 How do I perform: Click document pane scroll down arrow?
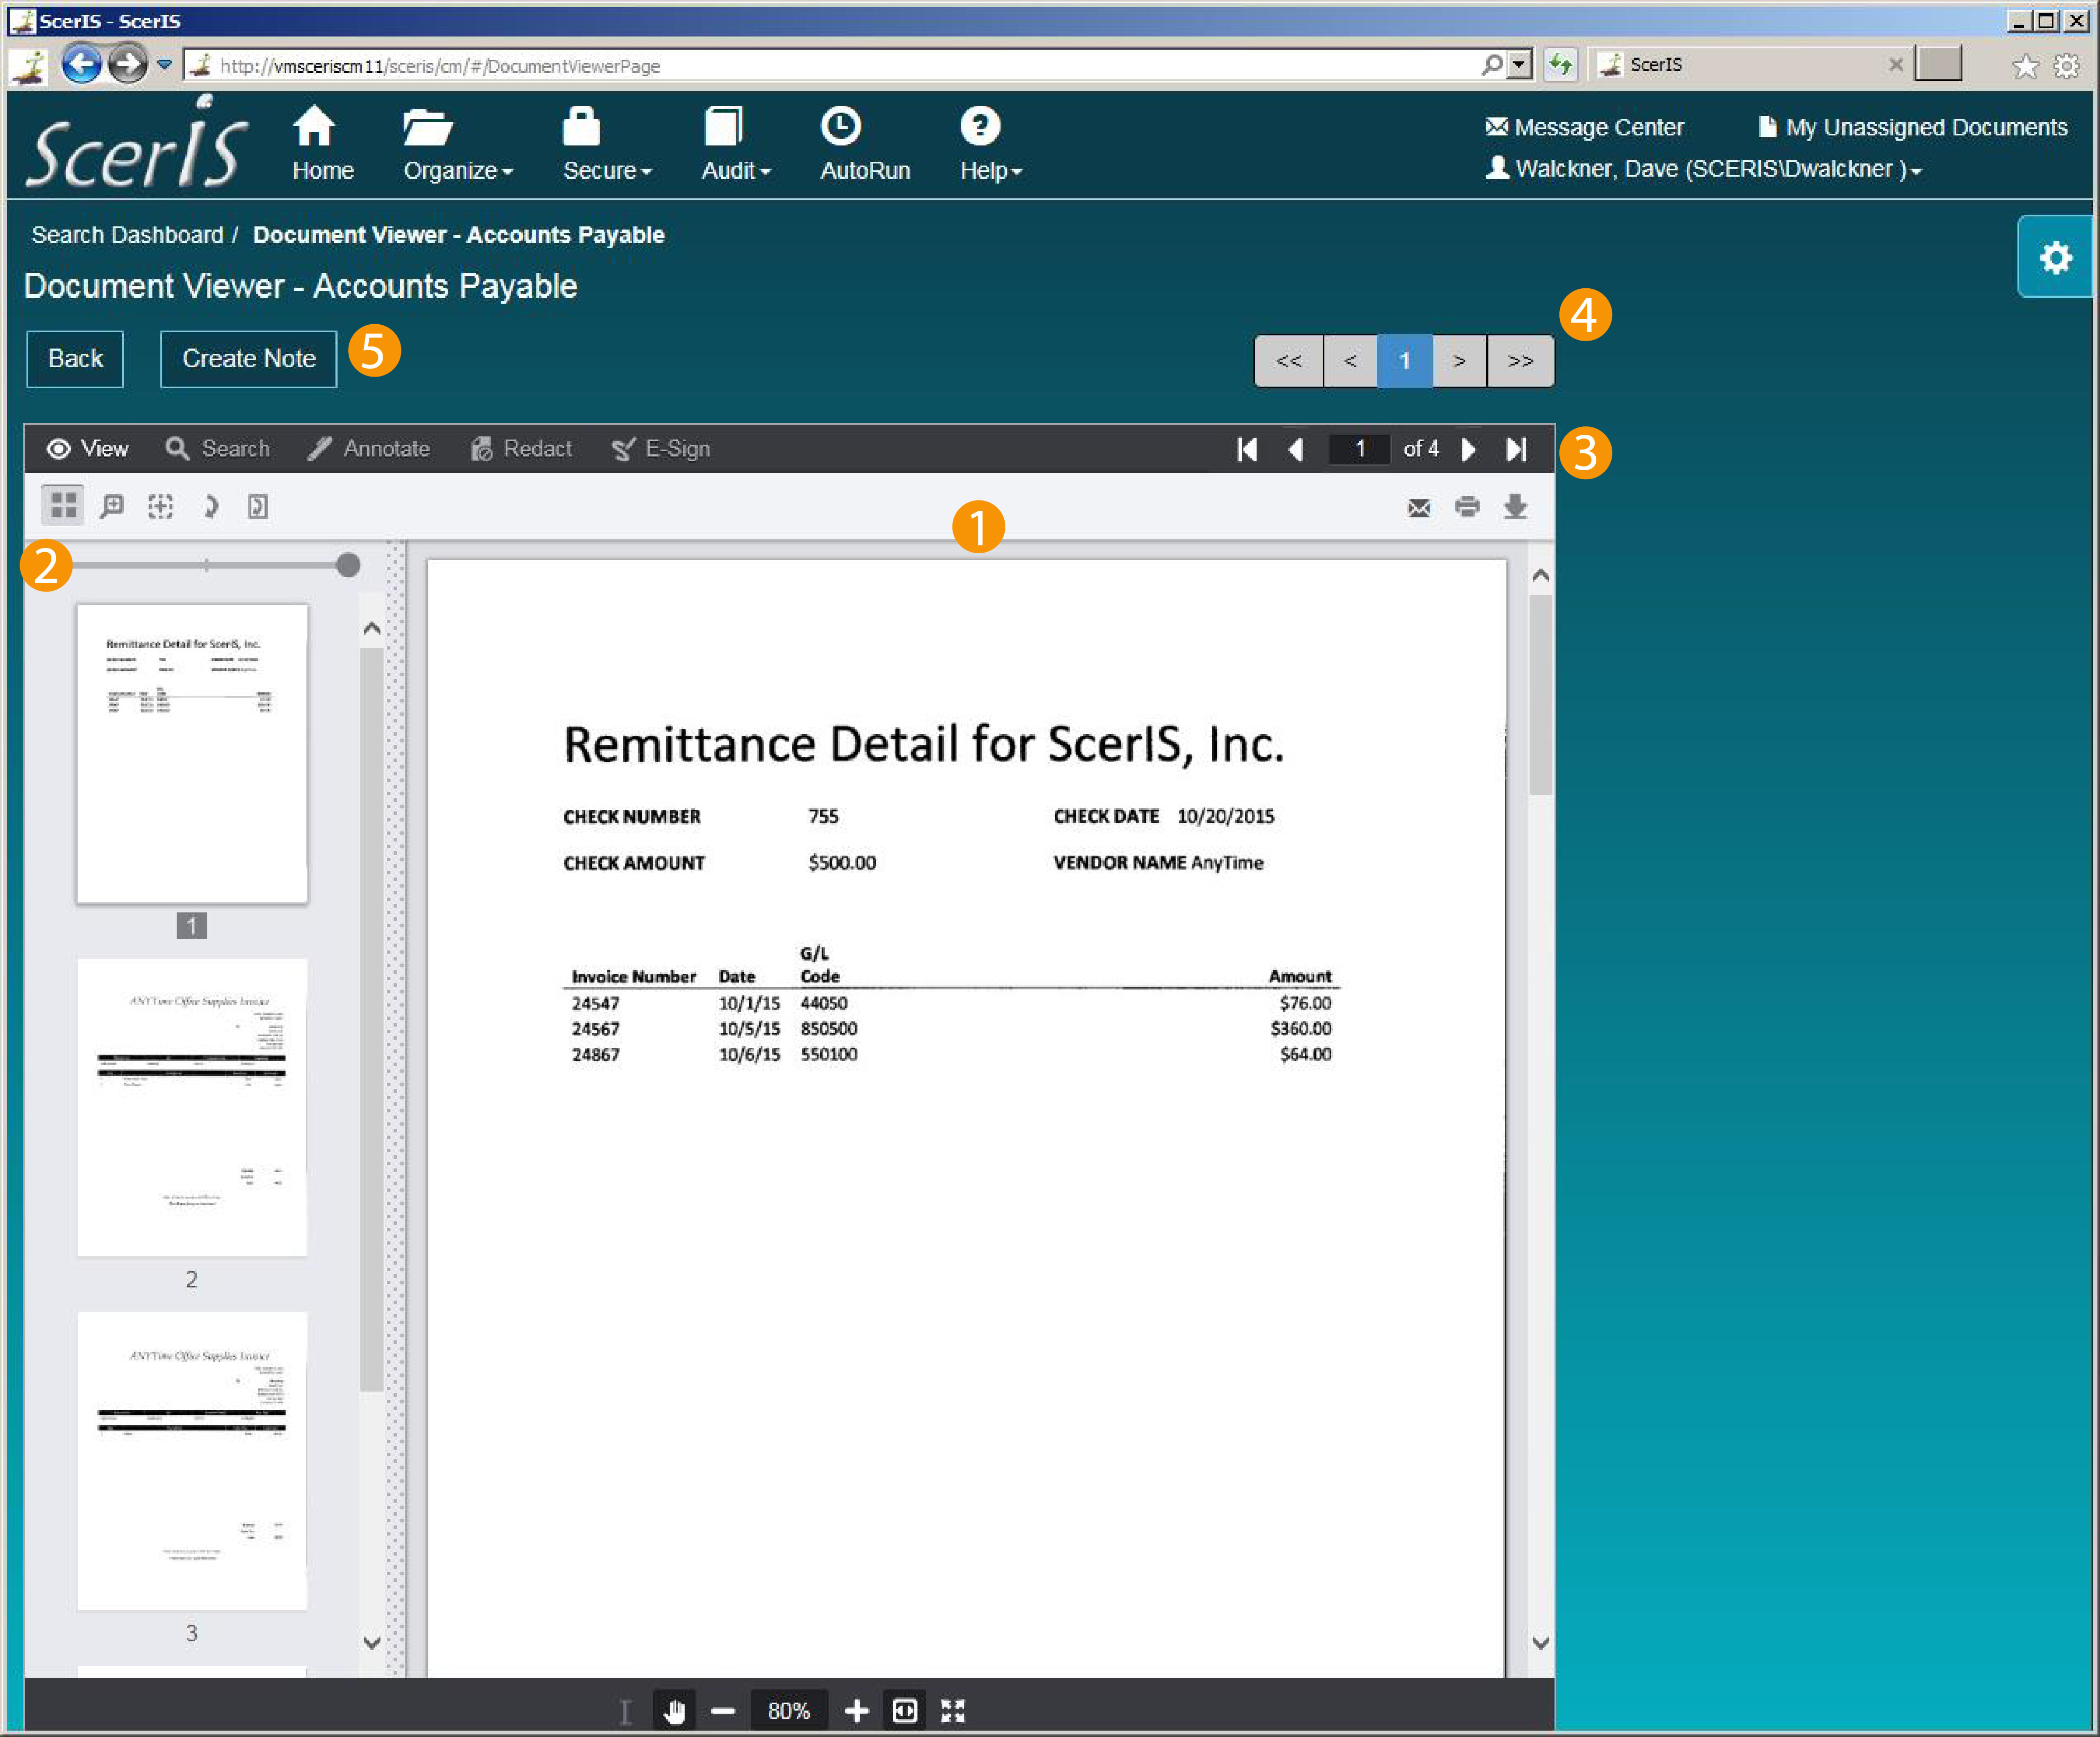(1540, 1642)
